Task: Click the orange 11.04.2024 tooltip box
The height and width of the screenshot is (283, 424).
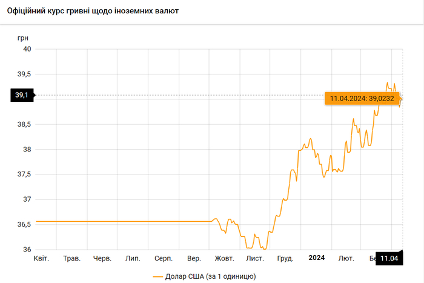Action: (362, 98)
